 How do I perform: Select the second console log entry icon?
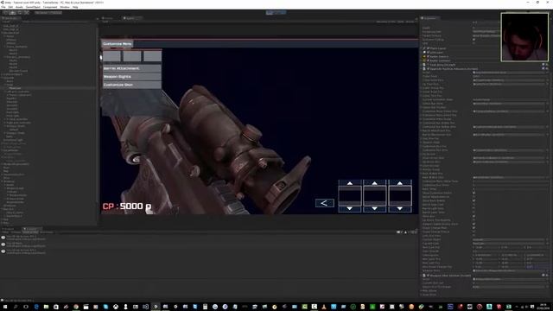(x=3, y=244)
